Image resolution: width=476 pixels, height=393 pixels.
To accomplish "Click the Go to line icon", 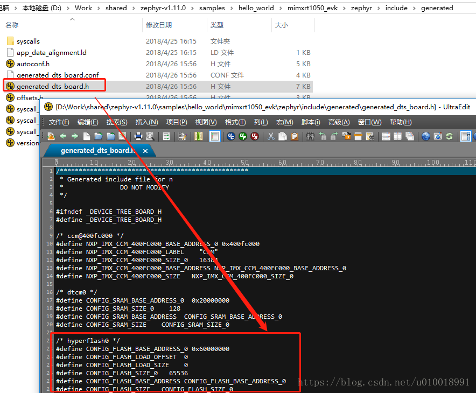I will tap(358, 136).
